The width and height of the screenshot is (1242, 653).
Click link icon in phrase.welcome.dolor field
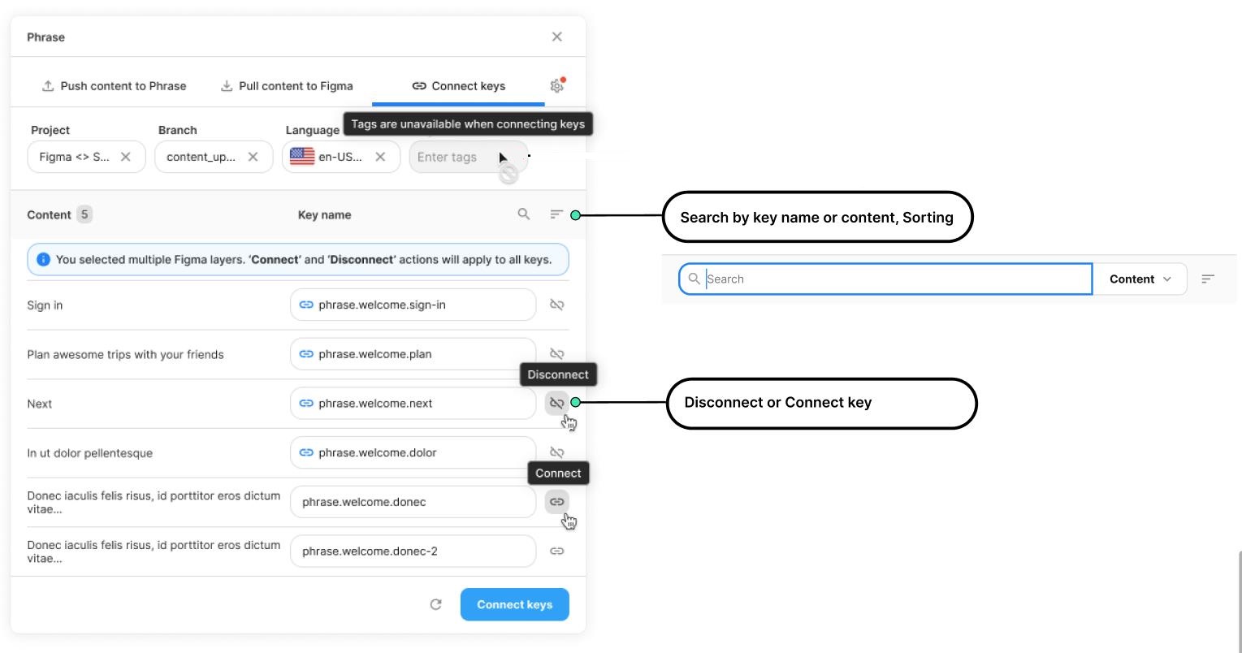(x=306, y=452)
